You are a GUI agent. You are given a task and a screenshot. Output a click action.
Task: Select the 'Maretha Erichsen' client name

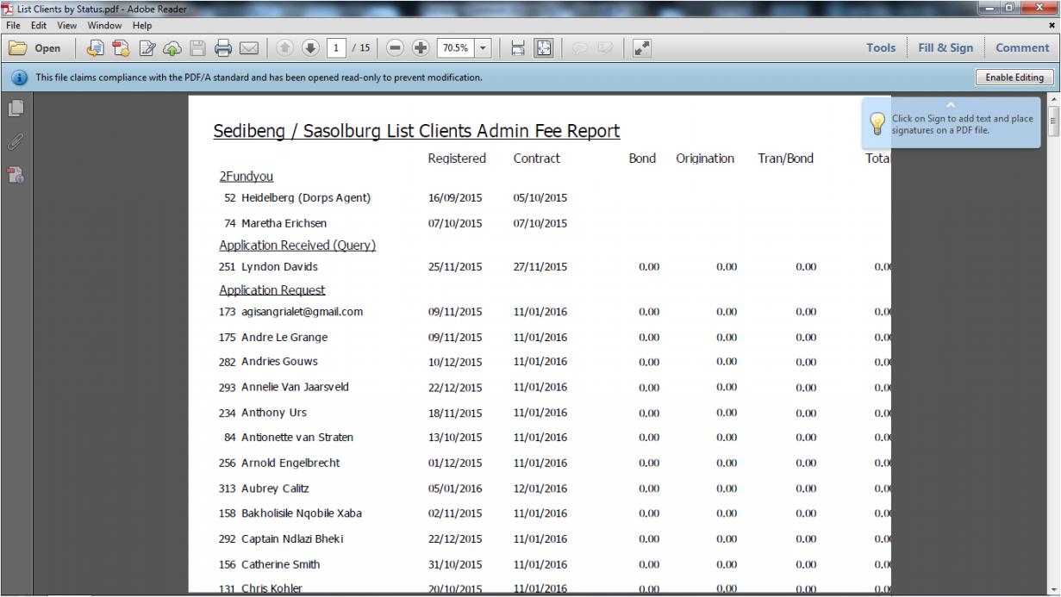(284, 223)
